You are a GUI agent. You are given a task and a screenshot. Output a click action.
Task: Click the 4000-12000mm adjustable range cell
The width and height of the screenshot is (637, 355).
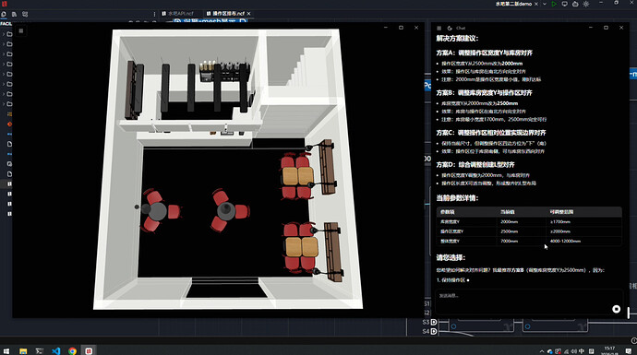pos(565,241)
